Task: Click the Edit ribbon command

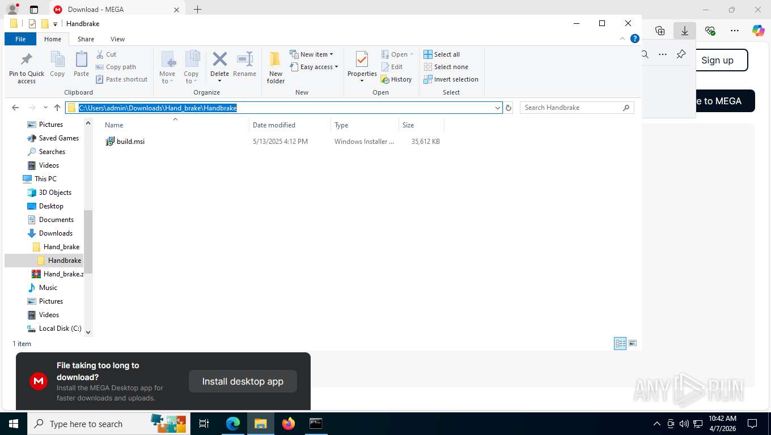Action: [x=392, y=67]
